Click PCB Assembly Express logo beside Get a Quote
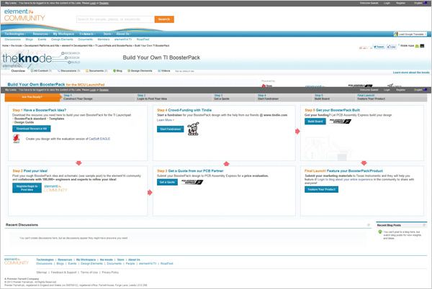Viewport: 432px width, 289px height. [192, 182]
